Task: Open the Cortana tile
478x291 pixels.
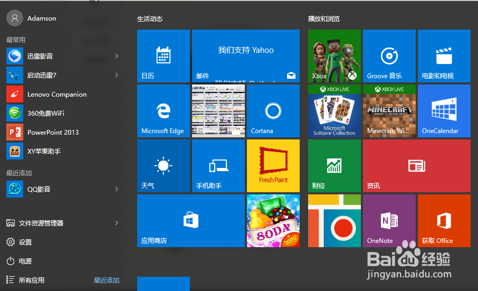Action: pyautogui.click(x=273, y=111)
